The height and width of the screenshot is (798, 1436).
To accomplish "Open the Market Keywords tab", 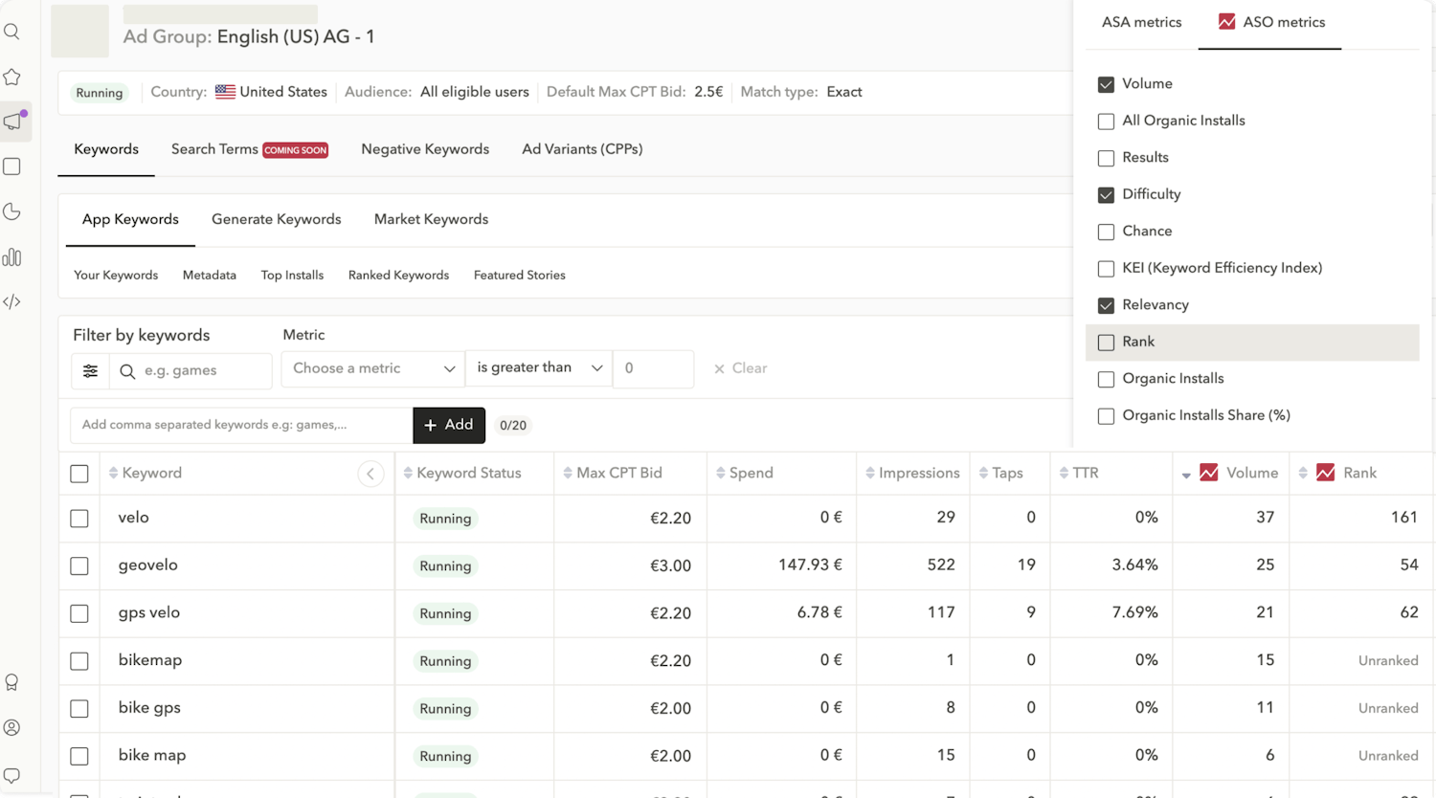I will (431, 220).
